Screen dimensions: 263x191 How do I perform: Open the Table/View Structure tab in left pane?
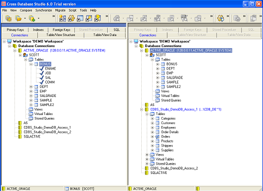point(61,35)
